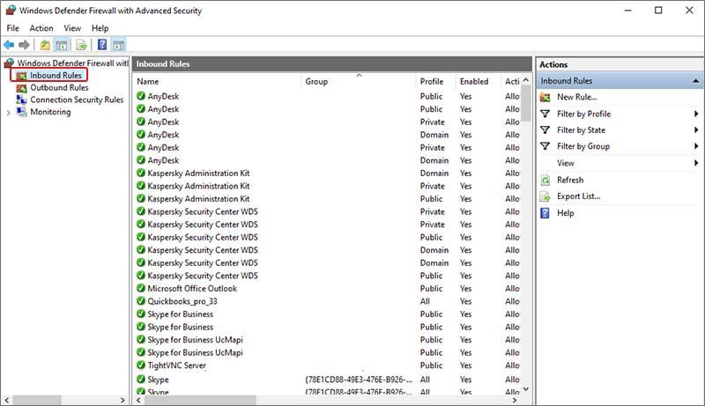Screen dimensions: 705x406
Task: Click the Export List toolbar icon
Action: (x=81, y=45)
